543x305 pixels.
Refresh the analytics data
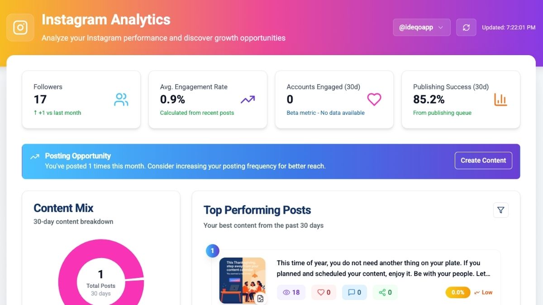click(x=466, y=27)
